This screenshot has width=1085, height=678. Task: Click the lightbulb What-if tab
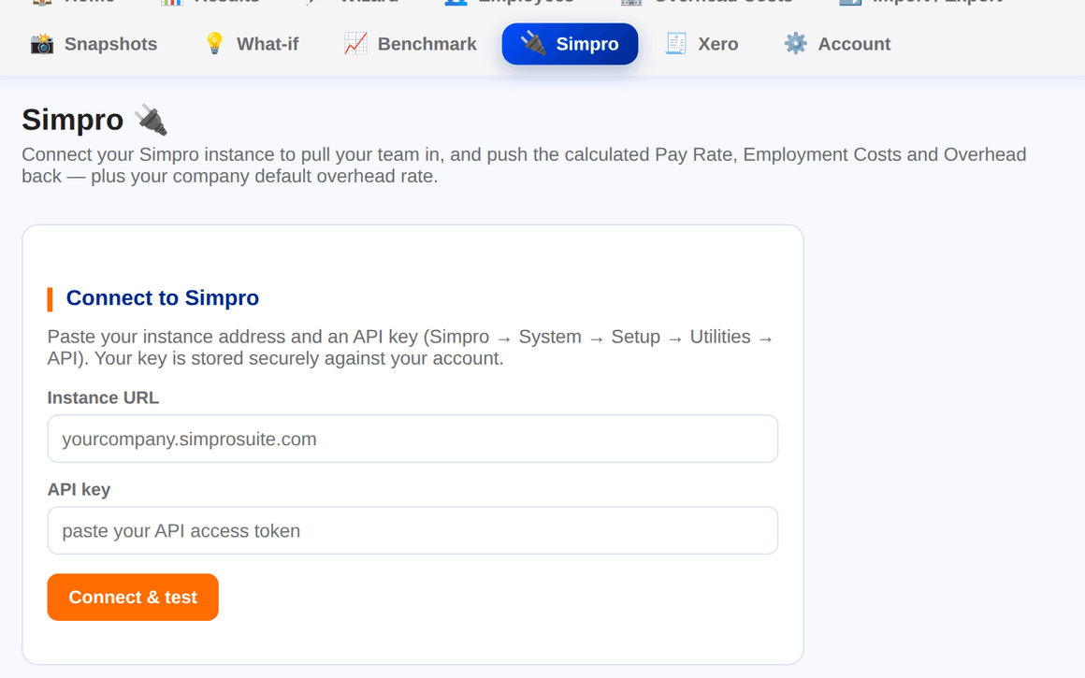pyautogui.click(x=252, y=44)
